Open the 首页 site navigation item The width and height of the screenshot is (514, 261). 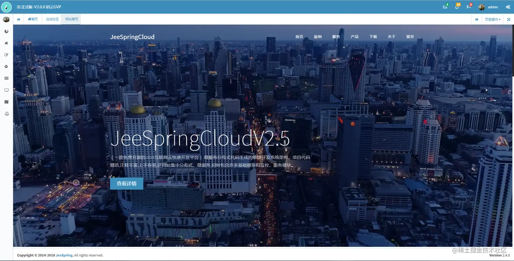pos(299,37)
